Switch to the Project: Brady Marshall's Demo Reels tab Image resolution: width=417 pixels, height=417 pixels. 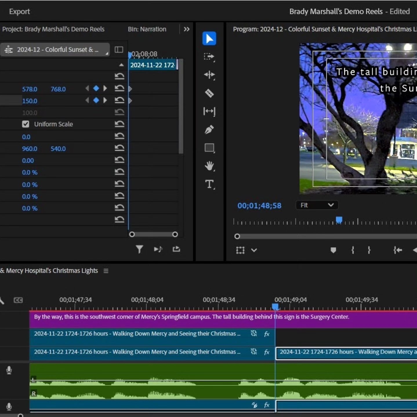[53, 29]
